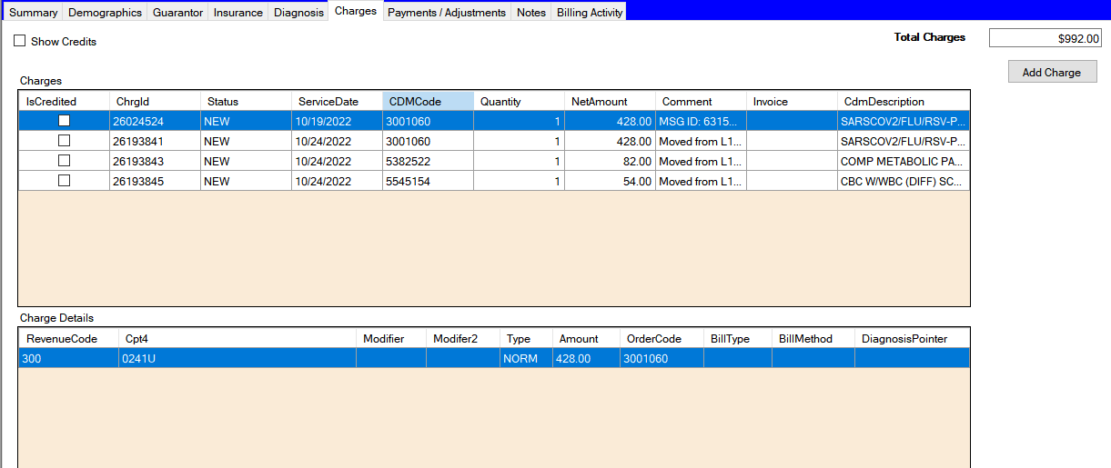
Task: Open the Demographics tab
Action: pyautogui.click(x=105, y=13)
